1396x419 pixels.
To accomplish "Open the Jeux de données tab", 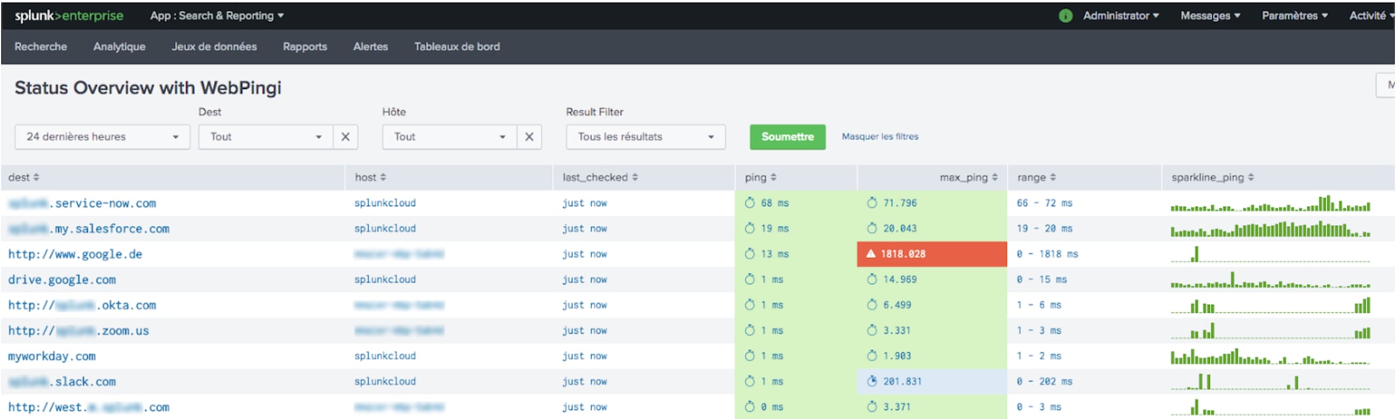I will pos(214,47).
